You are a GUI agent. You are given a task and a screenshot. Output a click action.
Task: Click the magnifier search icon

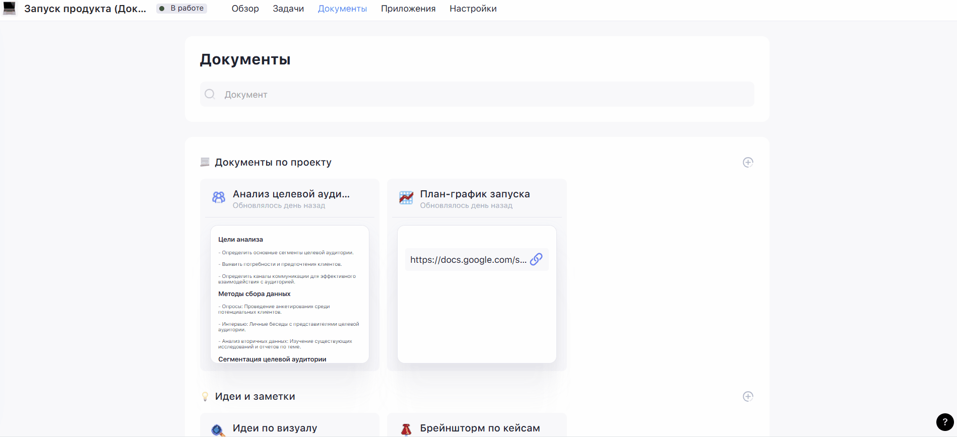[x=210, y=94]
